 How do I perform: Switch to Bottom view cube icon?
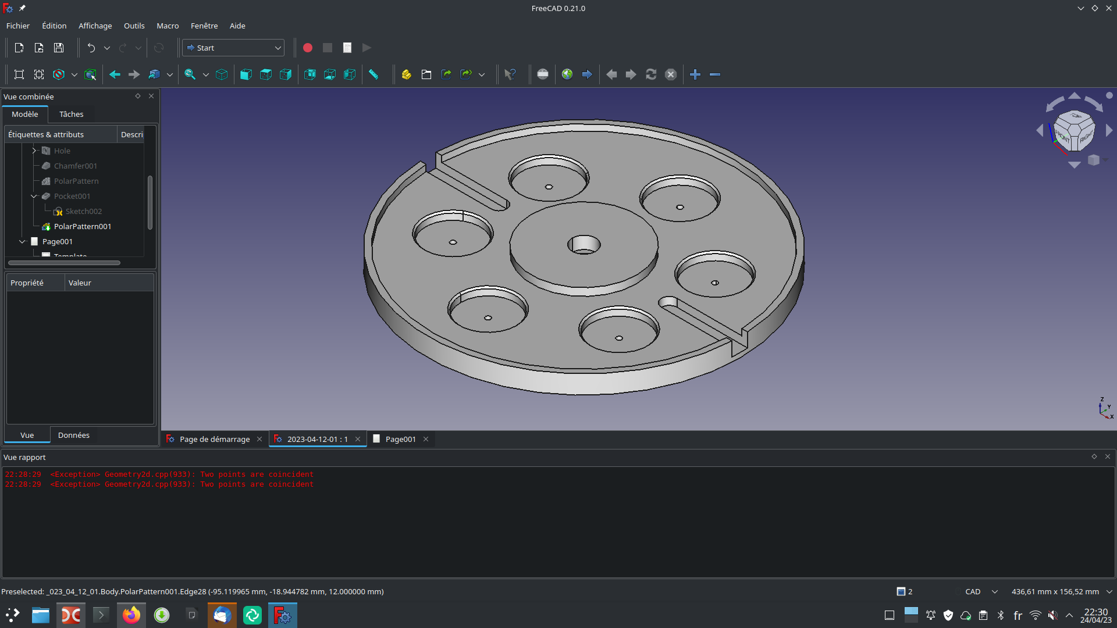click(x=330, y=74)
